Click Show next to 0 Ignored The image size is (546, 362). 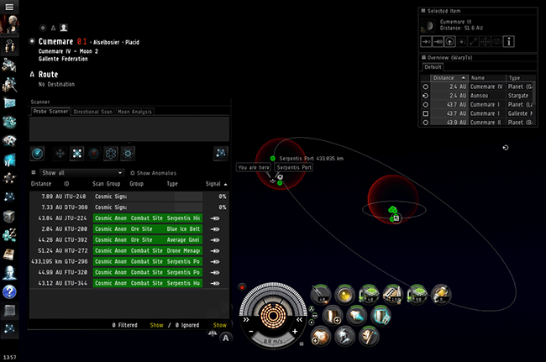220,325
